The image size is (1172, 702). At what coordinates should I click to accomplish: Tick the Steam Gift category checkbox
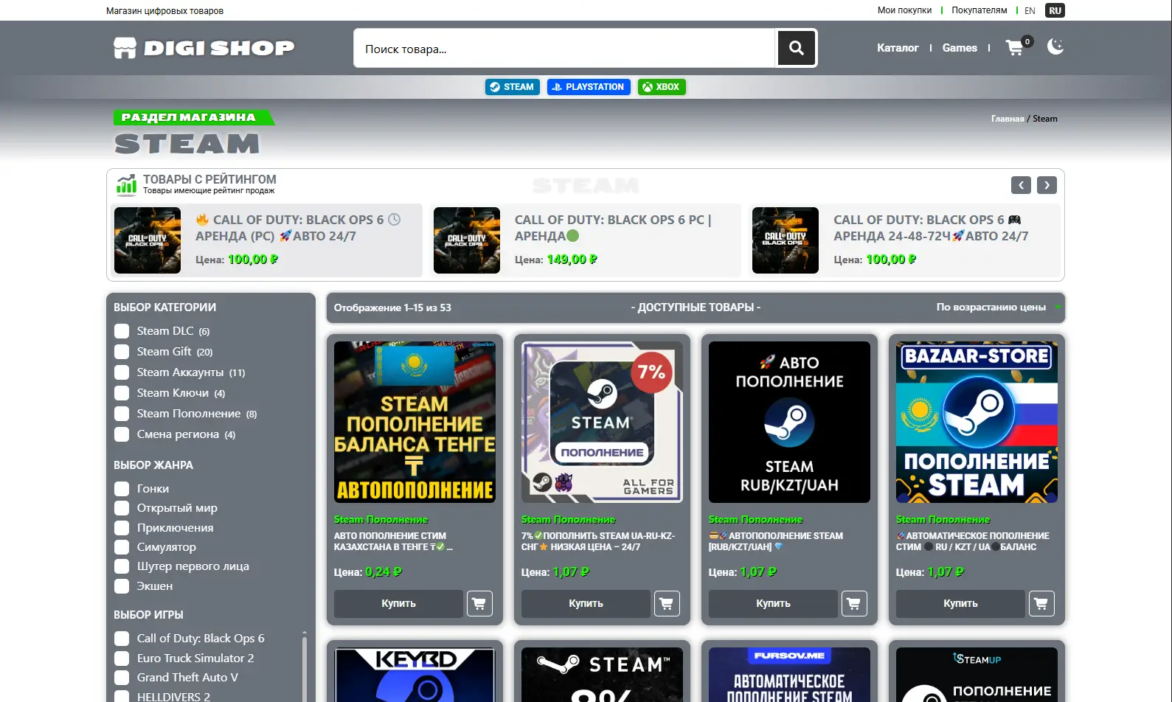click(x=122, y=352)
